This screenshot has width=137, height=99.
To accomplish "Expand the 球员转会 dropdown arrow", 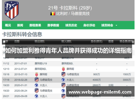I will click(116, 25).
